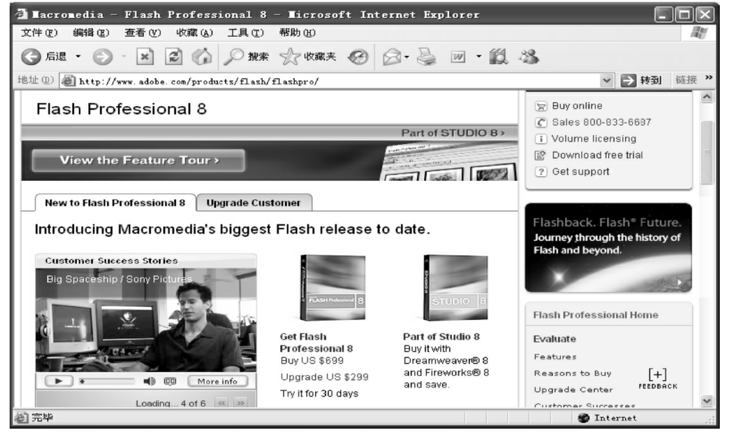This screenshot has height=433, width=729.
Task: Open the Reasons to Buy link
Action: click(573, 373)
